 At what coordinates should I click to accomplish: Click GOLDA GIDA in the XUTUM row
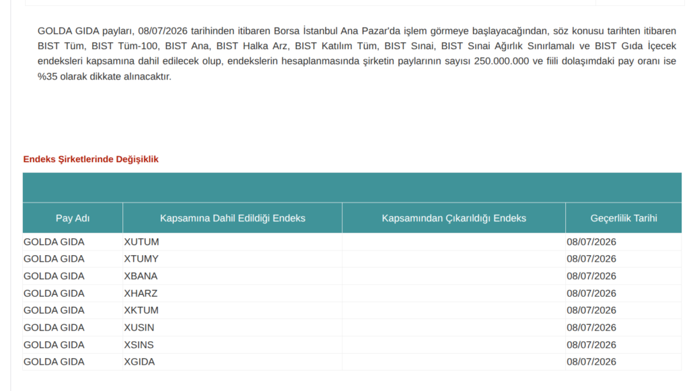coord(54,242)
